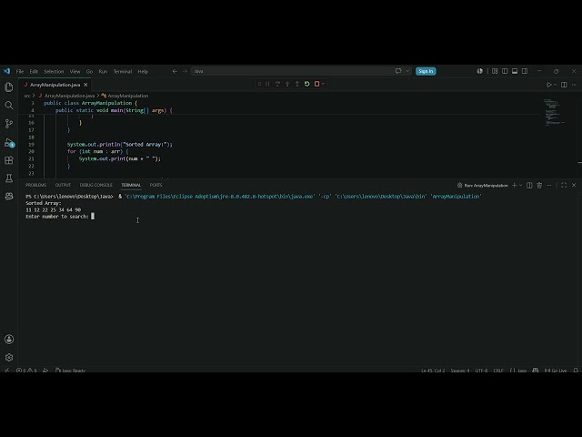
Task: Select the TERMINAL panel tab
Action: 131,185
